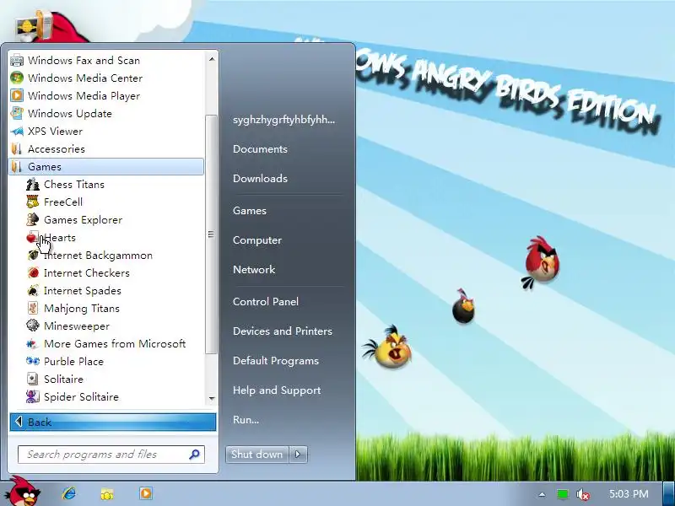Click the Spider Solitaire icon

tap(33, 396)
